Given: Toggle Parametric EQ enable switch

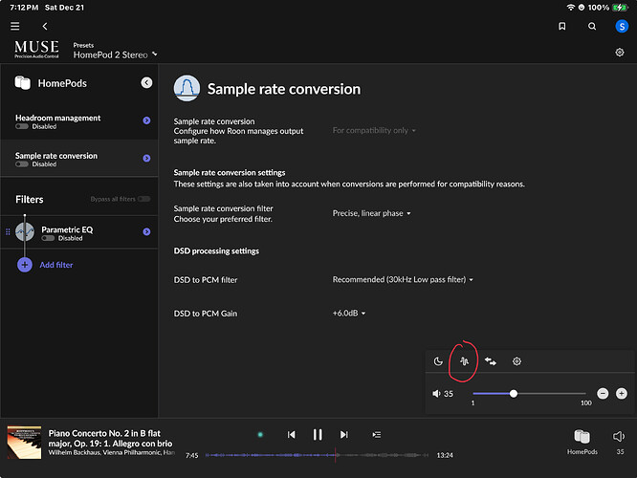Looking at the screenshot, I should [48, 238].
